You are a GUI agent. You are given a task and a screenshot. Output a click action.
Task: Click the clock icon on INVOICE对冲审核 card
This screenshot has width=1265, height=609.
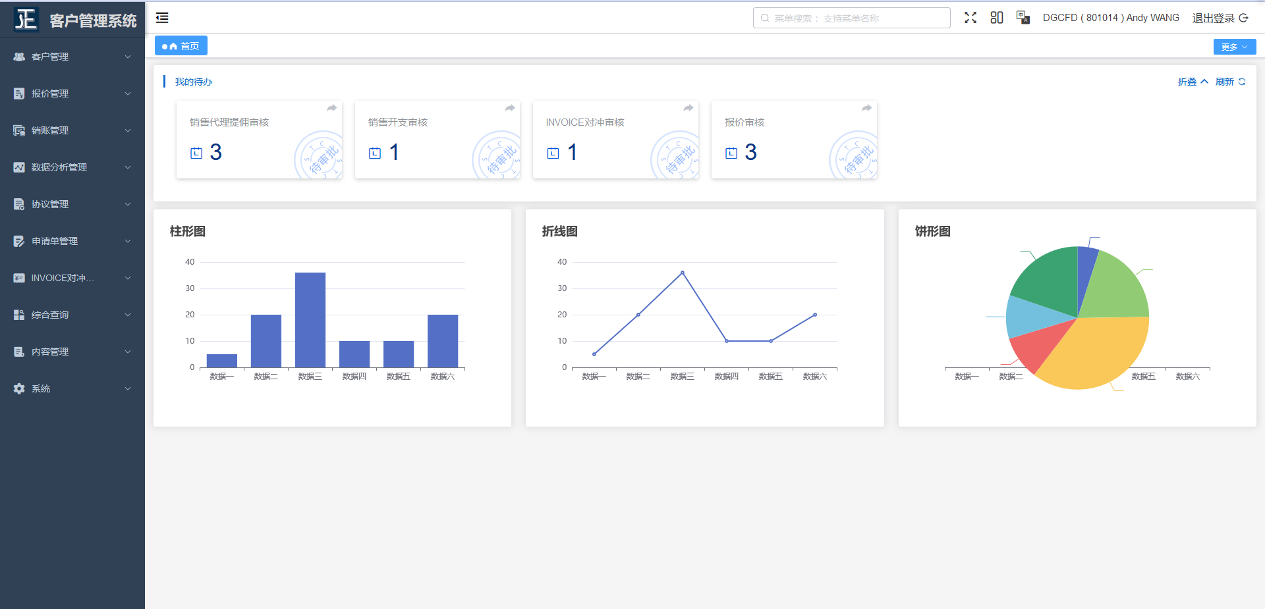point(553,153)
